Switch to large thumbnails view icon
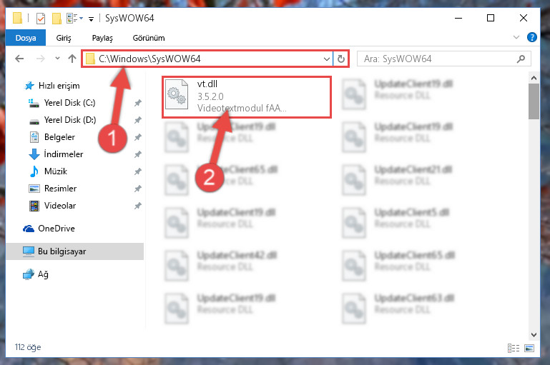This screenshot has width=550, height=365. click(x=529, y=348)
